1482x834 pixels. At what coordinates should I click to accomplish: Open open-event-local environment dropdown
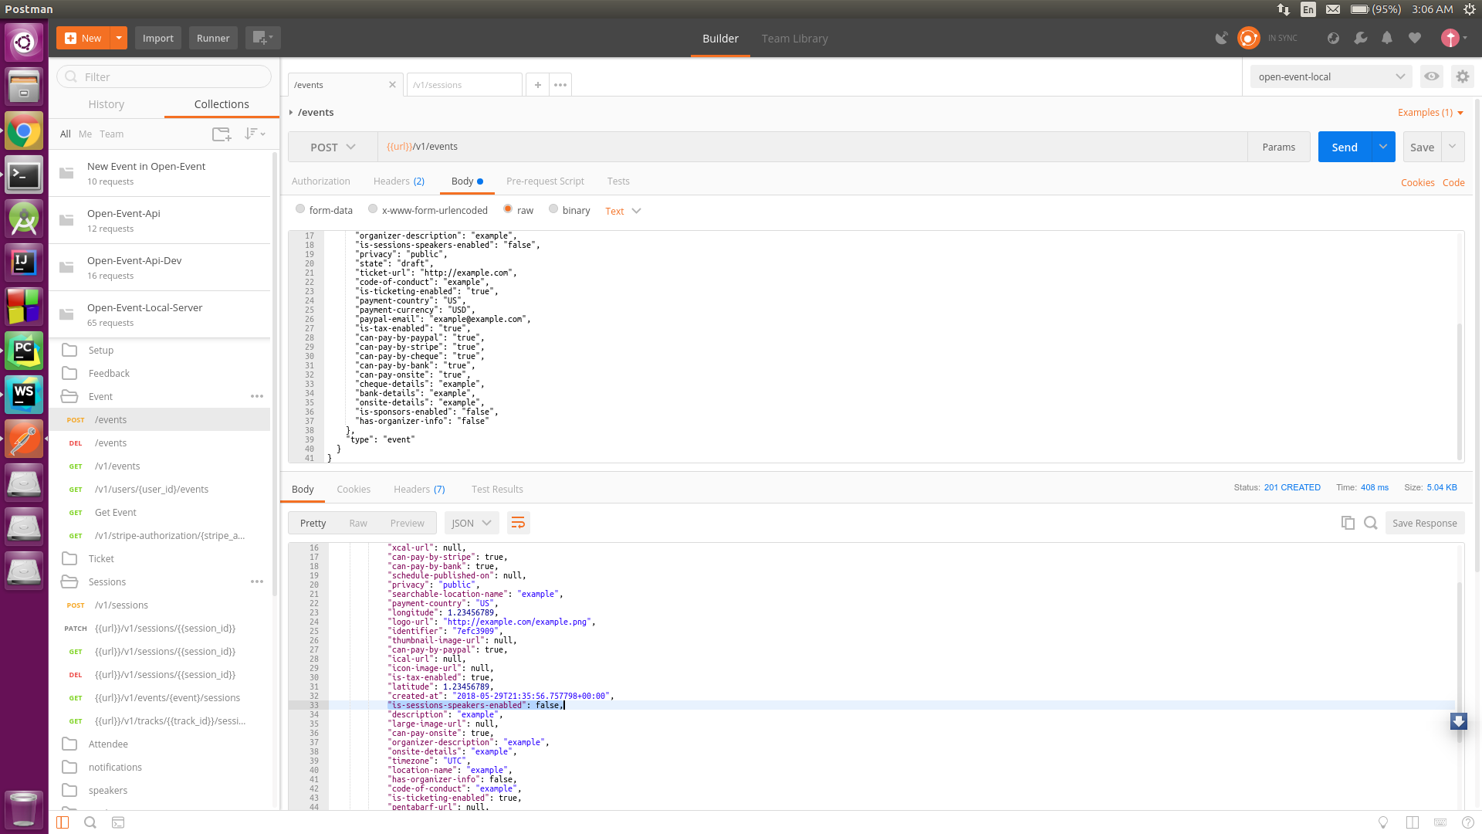point(1331,76)
